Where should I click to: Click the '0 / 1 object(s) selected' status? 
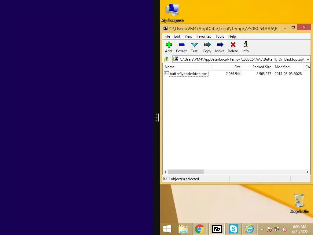click(x=181, y=179)
